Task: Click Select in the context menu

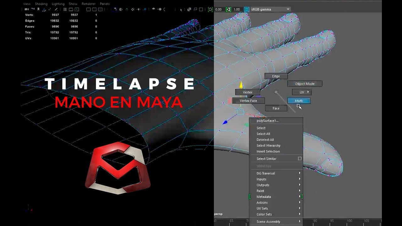Action: point(276,128)
